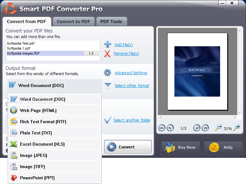Image resolution: width=246 pixels, height=184 pixels.
Task: Open the PDF Tools tab
Action: click(111, 22)
